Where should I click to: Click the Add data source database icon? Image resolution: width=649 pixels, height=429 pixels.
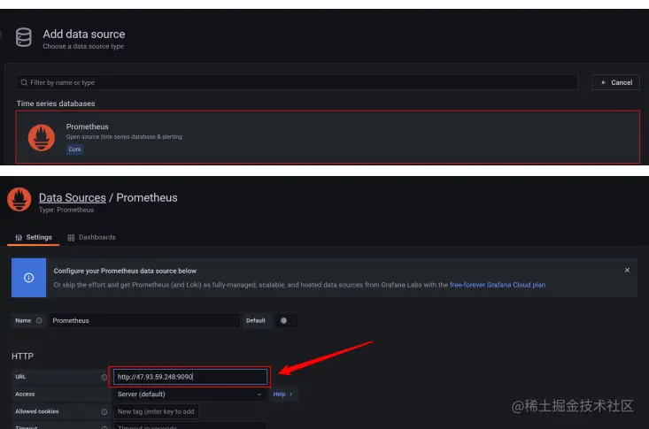[x=24, y=37]
